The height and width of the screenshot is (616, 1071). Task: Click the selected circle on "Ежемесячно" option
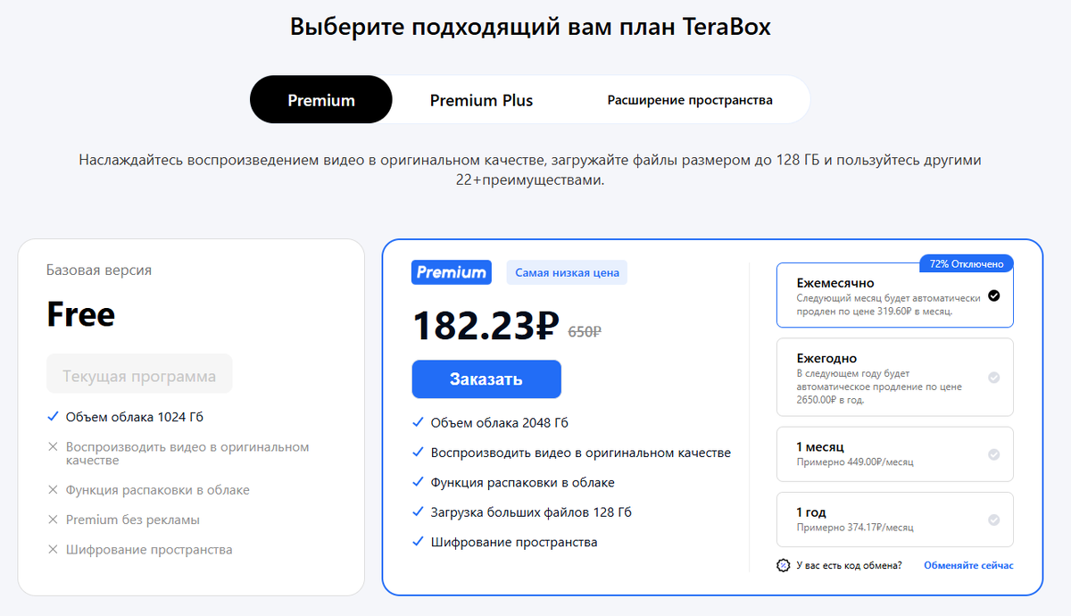point(993,295)
